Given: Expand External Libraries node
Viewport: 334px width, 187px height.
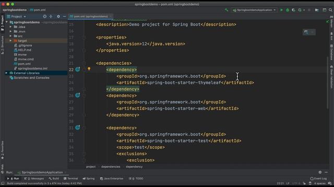Looking at the screenshot, I should pos(6,73).
